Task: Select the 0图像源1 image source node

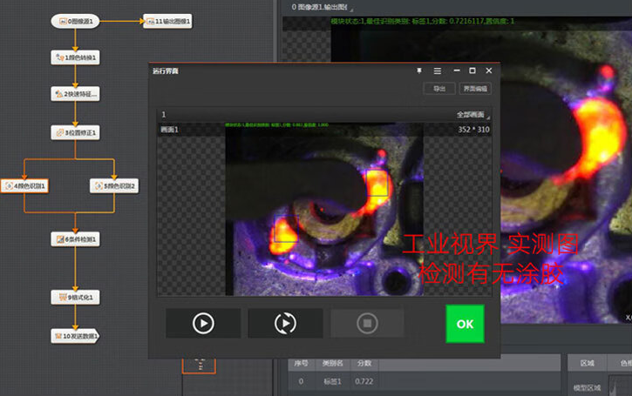Action: point(76,20)
